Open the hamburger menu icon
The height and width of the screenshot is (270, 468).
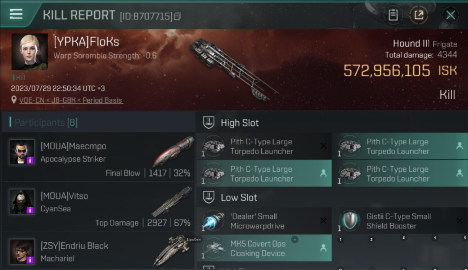(x=16, y=14)
